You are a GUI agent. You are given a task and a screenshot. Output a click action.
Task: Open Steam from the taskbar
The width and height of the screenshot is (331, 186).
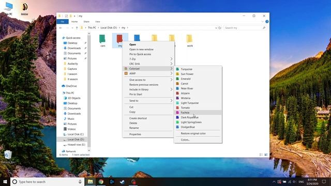pyautogui.click(x=122, y=181)
